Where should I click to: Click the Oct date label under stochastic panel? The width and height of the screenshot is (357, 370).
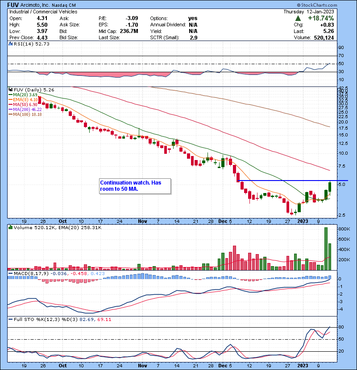(62, 366)
